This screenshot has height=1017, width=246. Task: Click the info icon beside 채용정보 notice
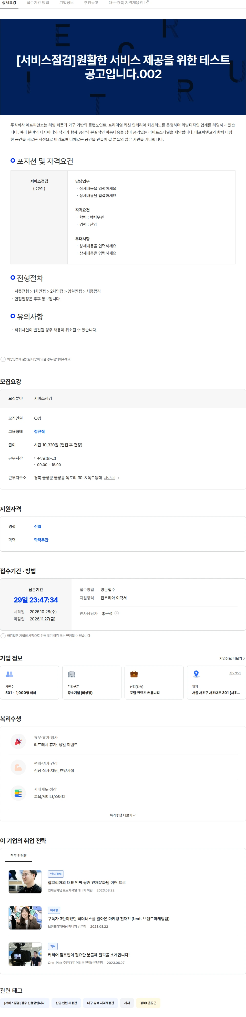click(3, 359)
